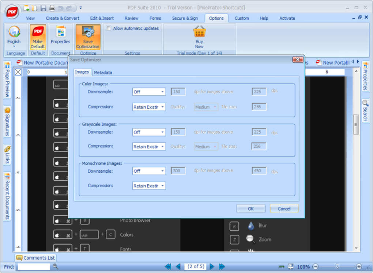Click Grayscale Images tile size field

click(259, 146)
